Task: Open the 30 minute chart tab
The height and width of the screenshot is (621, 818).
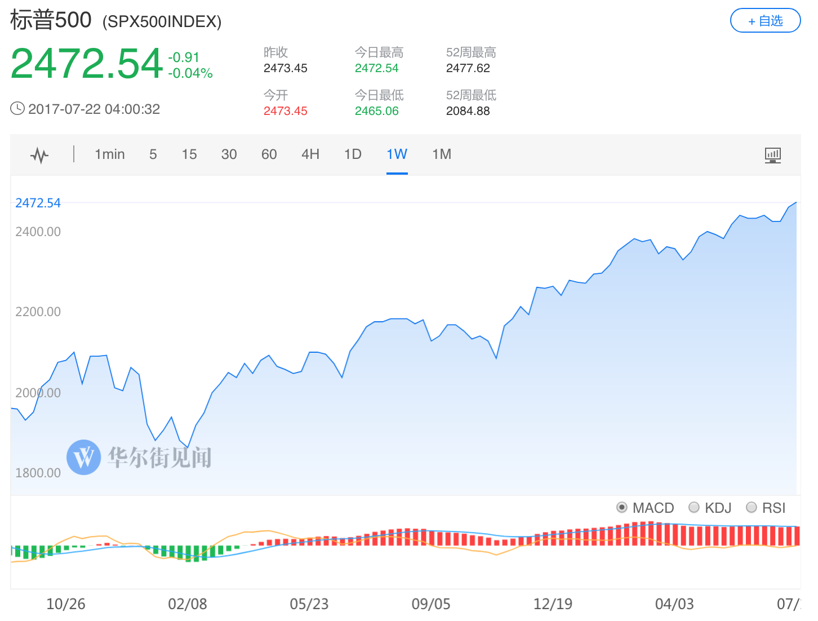Action: pyautogui.click(x=229, y=154)
